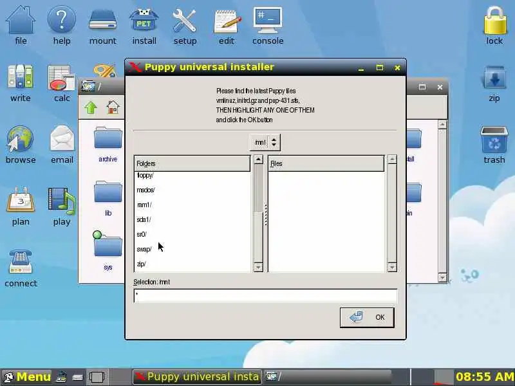
Task: Open the taskbar Menu button
Action: (28, 376)
